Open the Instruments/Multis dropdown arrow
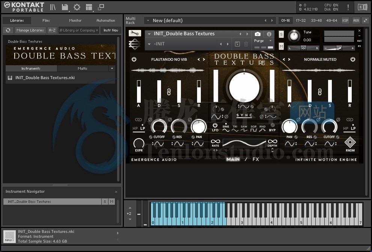The width and height of the screenshot is (372, 252). (x=112, y=69)
